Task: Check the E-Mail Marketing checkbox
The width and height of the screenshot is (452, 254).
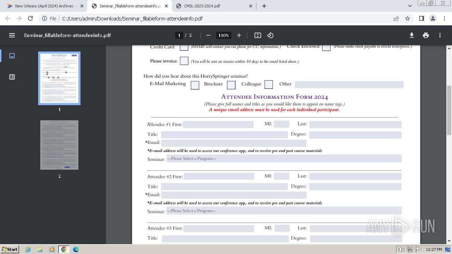Action: click(195, 85)
